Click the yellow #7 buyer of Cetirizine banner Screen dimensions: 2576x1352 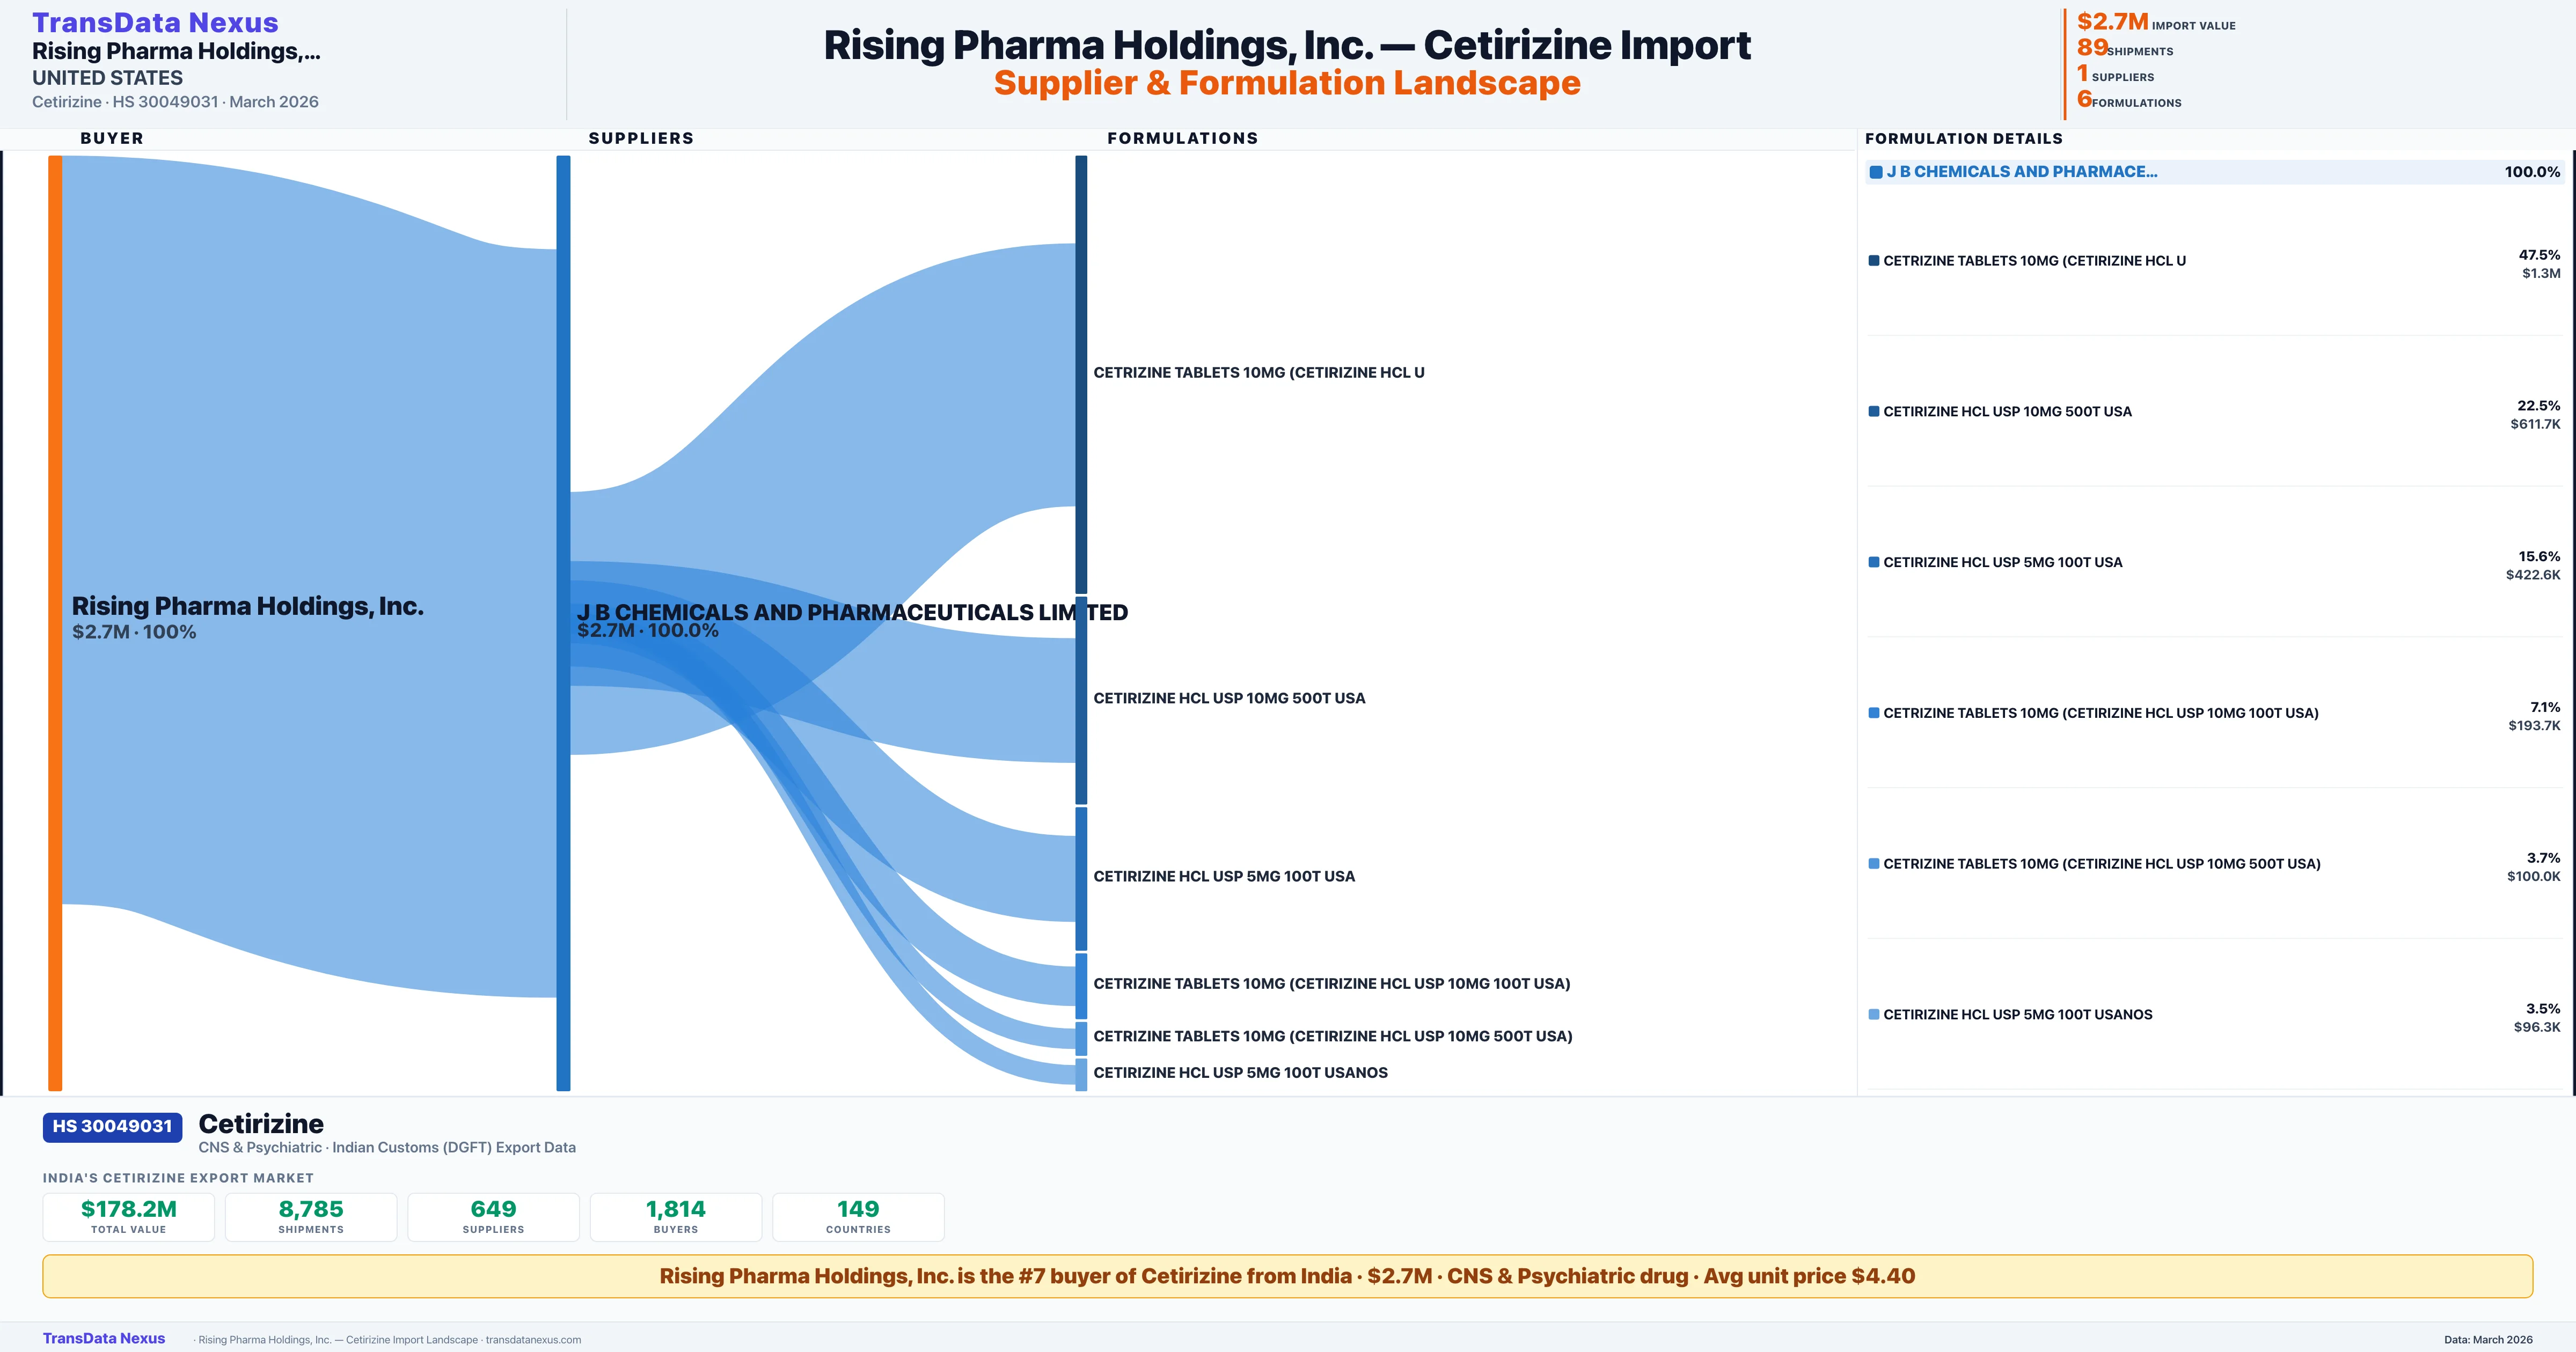tap(1287, 1276)
